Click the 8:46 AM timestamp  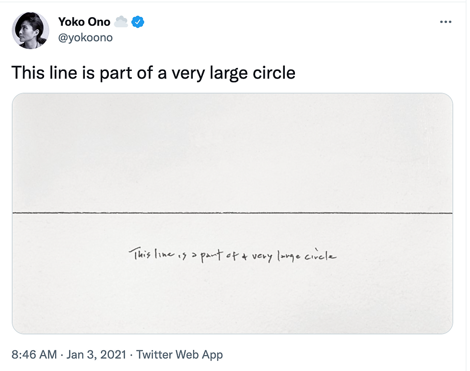[x=34, y=355]
